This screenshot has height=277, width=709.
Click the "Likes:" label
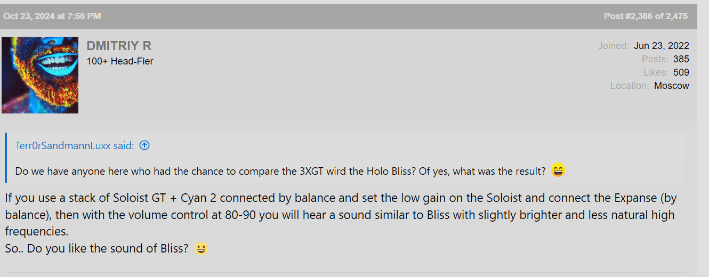655,72
